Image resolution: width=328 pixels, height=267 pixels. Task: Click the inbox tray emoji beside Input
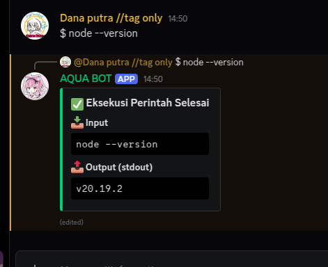point(77,122)
